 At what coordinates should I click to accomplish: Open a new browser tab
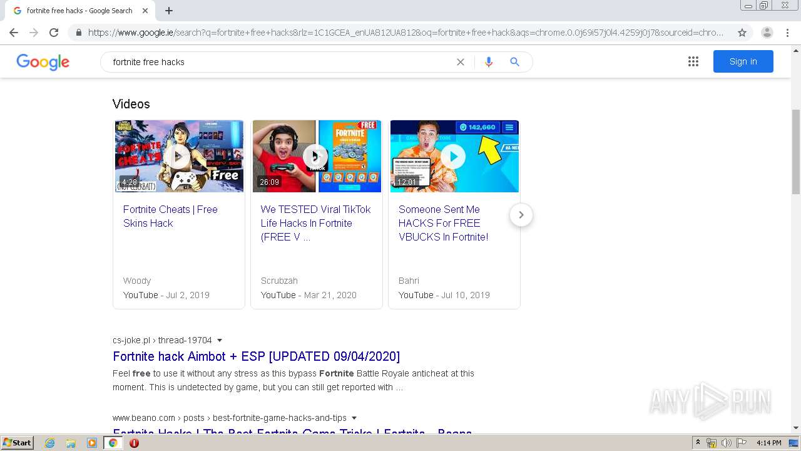[169, 11]
